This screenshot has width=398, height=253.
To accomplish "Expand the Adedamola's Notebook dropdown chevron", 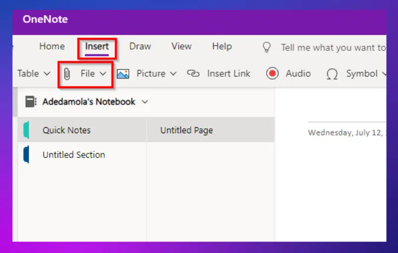I will [x=145, y=102].
